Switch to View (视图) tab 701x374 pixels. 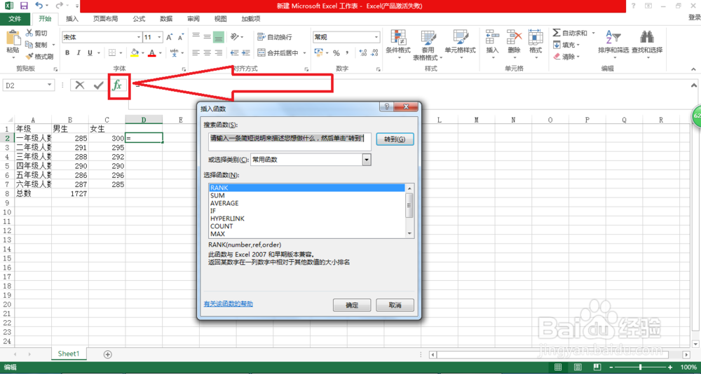tap(220, 19)
